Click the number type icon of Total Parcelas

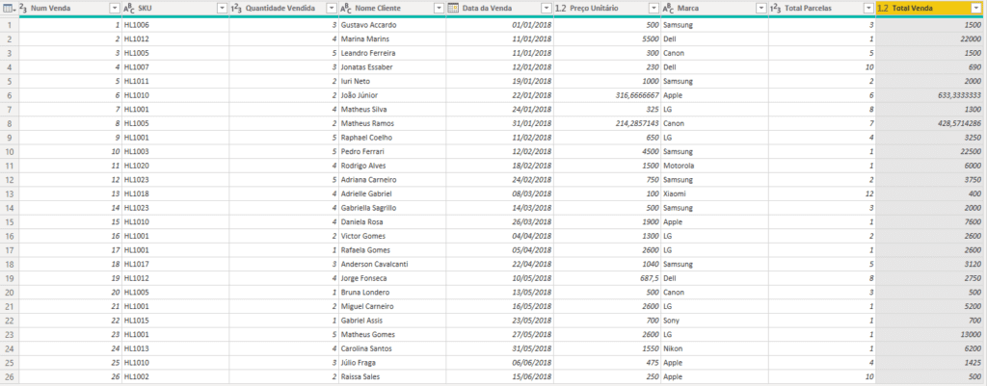776,8
